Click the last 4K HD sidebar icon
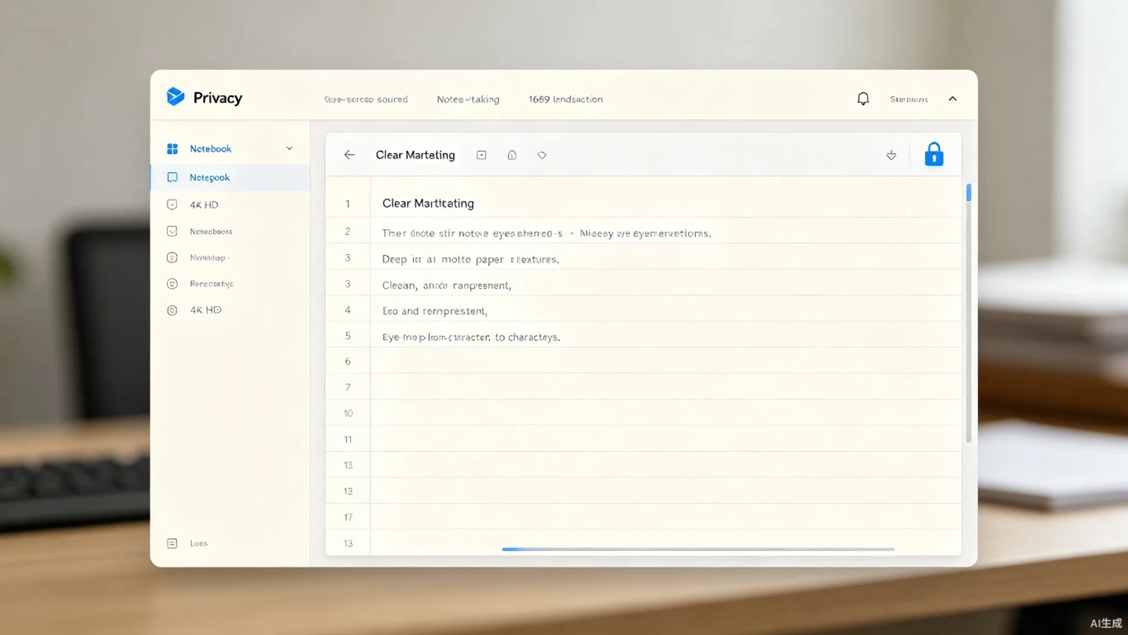Screen dimensions: 1128x635 click(172, 310)
